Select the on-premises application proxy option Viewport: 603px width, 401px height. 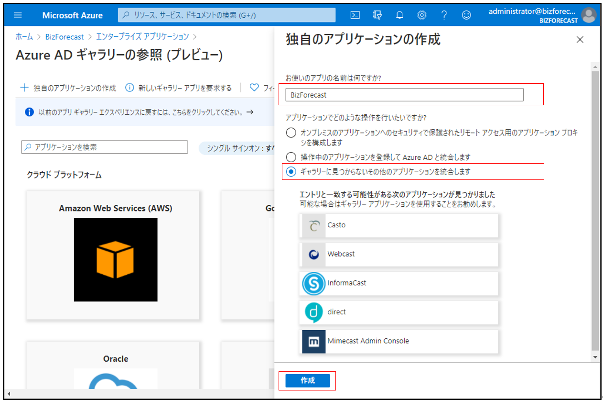[291, 133]
